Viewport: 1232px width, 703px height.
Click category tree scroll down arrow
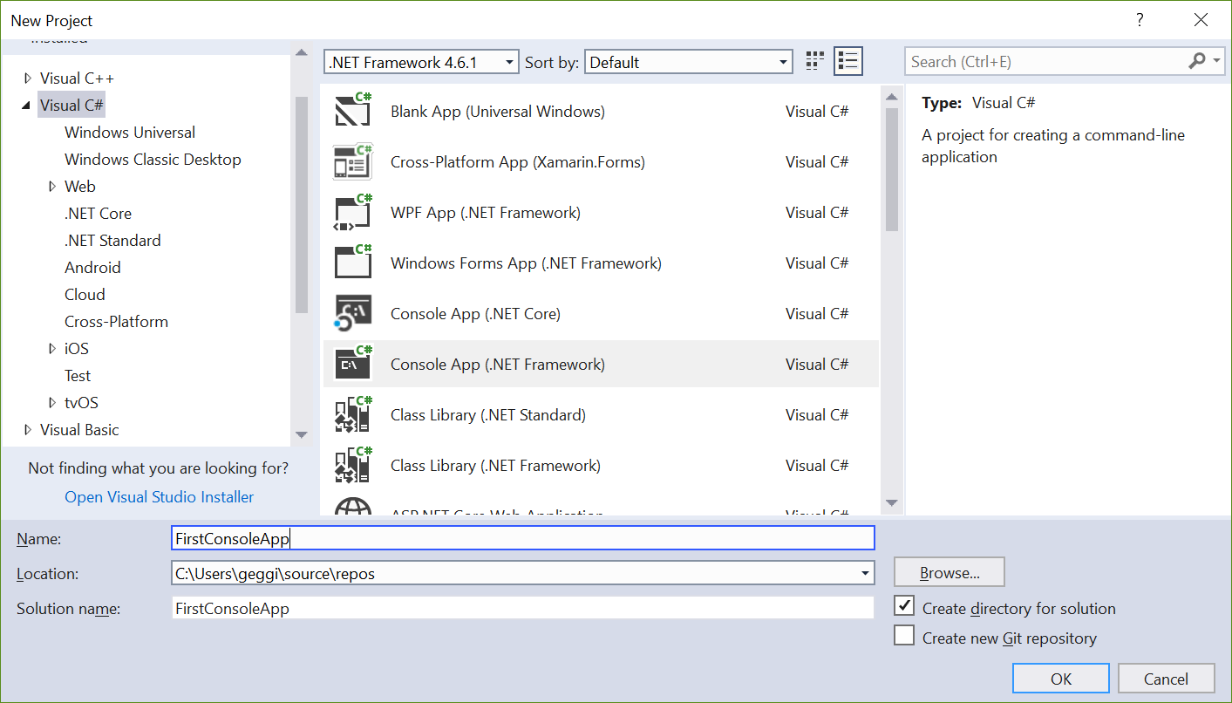click(301, 434)
